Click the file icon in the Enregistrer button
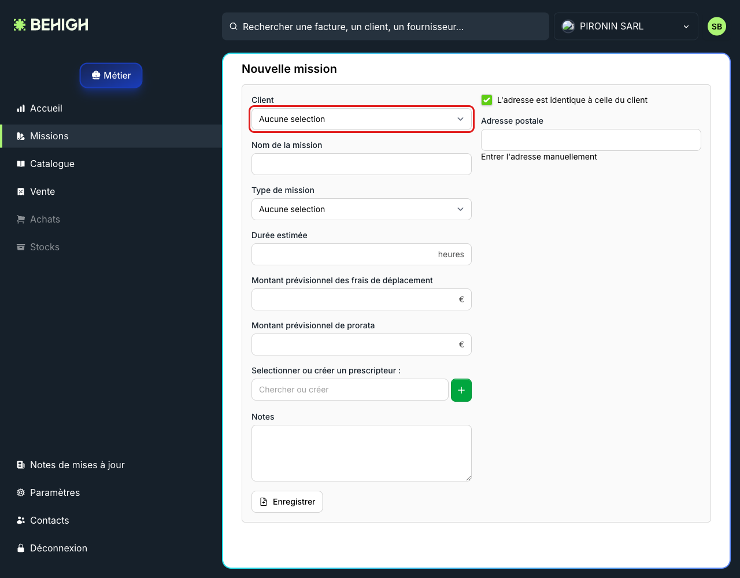This screenshot has width=740, height=578. pyautogui.click(x=264, y=502)
